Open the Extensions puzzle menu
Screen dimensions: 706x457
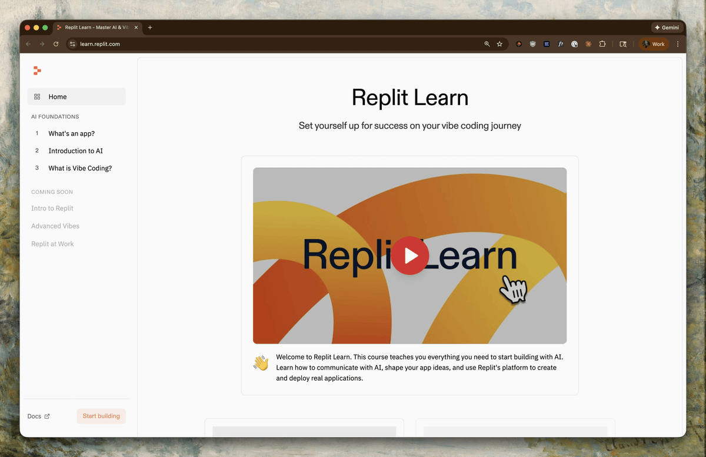pyautogui.click(x=602, y=44)
